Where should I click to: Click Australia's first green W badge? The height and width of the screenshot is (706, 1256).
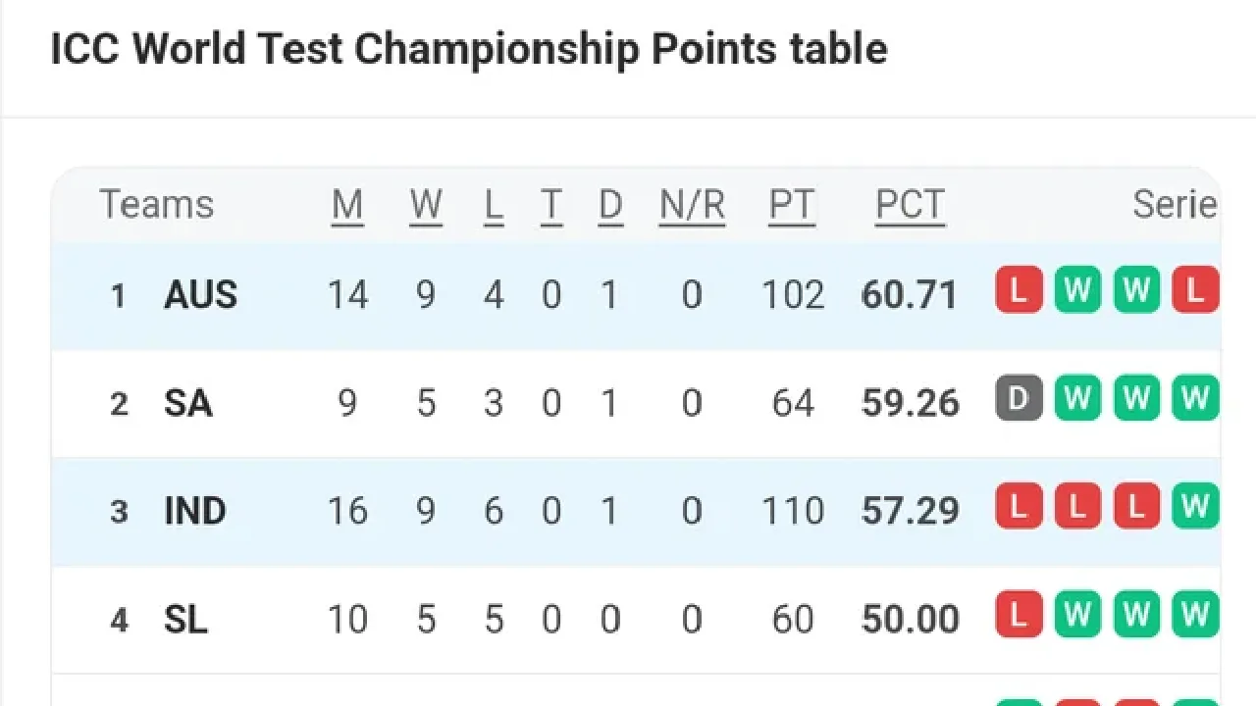[1077, 290]
